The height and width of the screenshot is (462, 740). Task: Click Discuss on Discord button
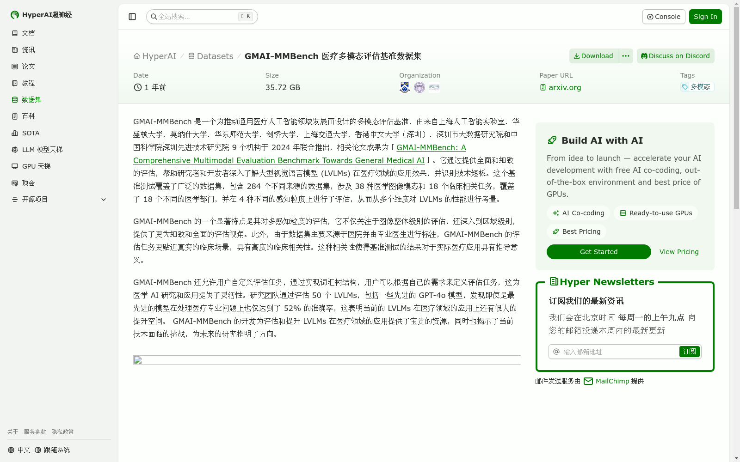(676, 56)
